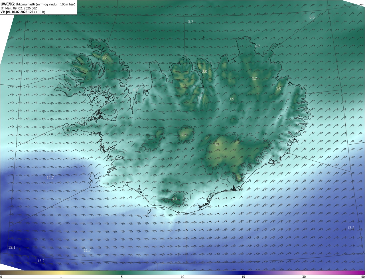Click the 'UWC/IG: Úrkomumætti (mm)' title line
The height and width of the screenshot is (279, 365).
click(38, 4)
